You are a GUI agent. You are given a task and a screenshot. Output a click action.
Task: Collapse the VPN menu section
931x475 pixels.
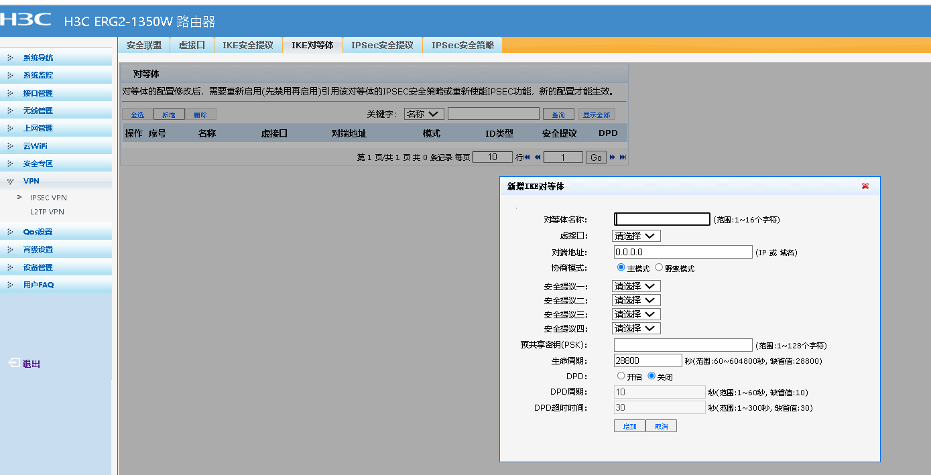click(x=56, y=181)
